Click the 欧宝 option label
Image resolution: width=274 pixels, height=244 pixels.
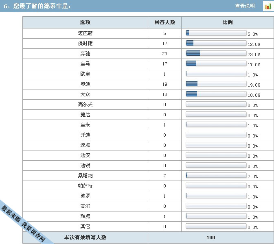(85, 74)
